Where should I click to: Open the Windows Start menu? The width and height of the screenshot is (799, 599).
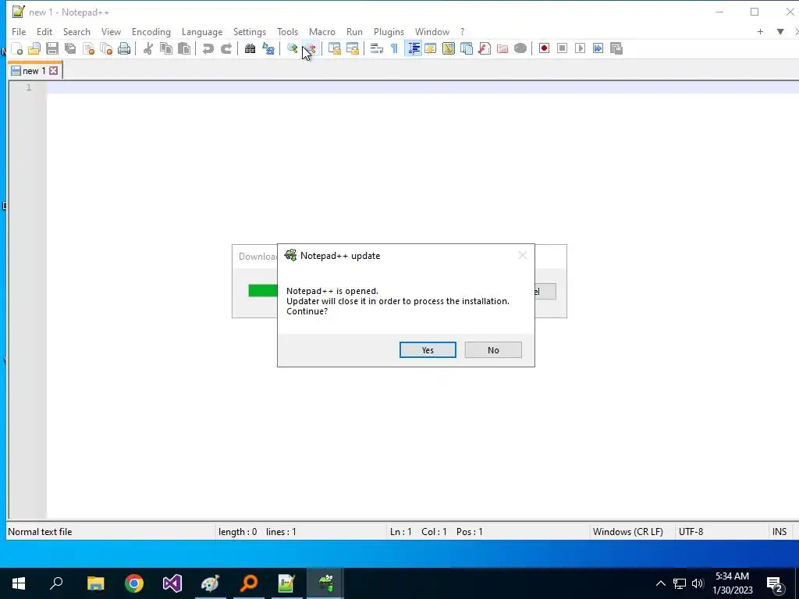pos(19,583)
